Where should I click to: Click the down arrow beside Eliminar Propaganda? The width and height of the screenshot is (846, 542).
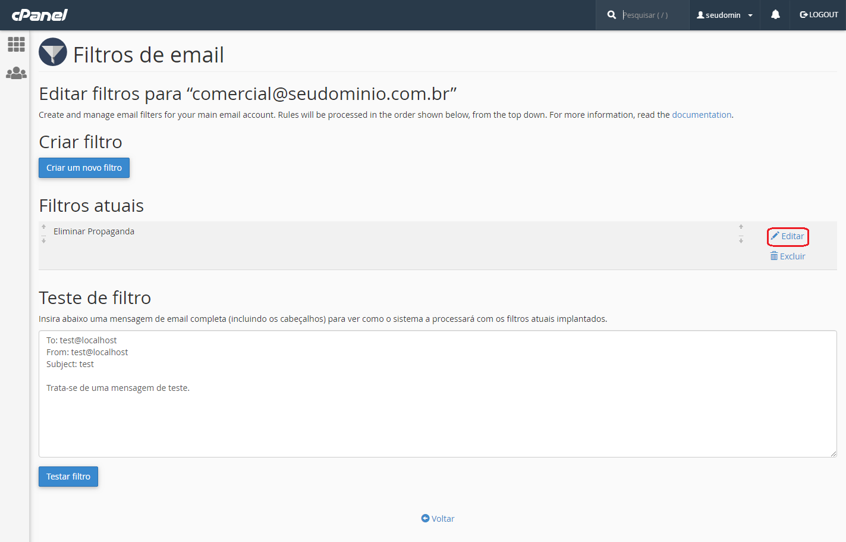pyautogui.click(x=43, y=240)
